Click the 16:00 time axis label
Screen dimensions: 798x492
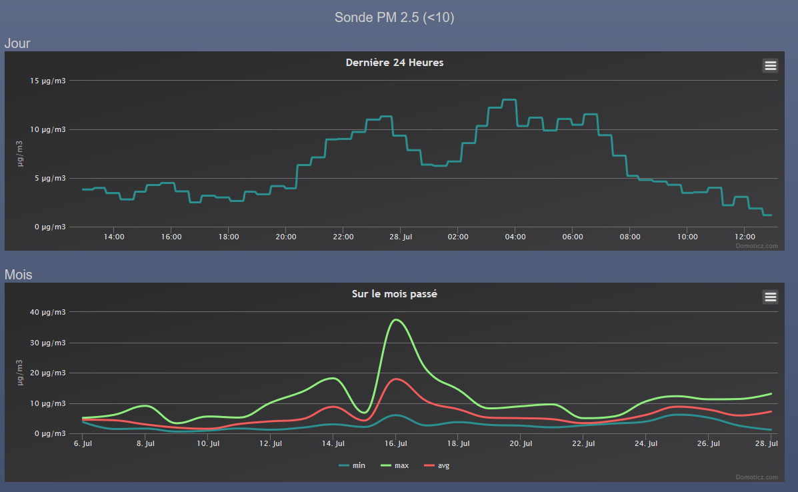point(171,237)
